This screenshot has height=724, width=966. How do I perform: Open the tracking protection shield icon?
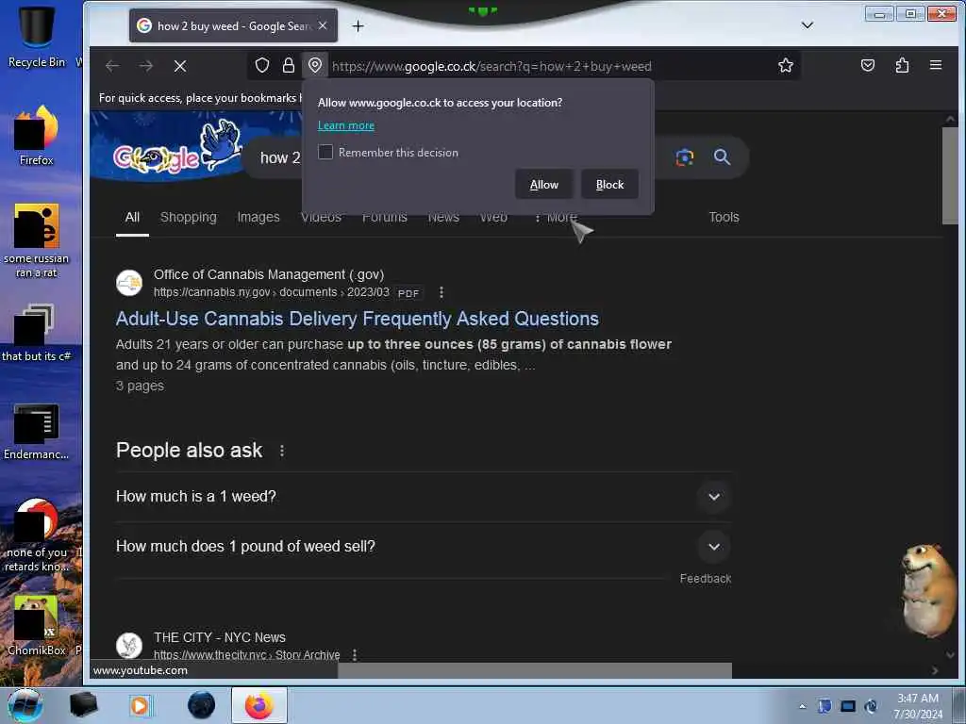point(262,65)
